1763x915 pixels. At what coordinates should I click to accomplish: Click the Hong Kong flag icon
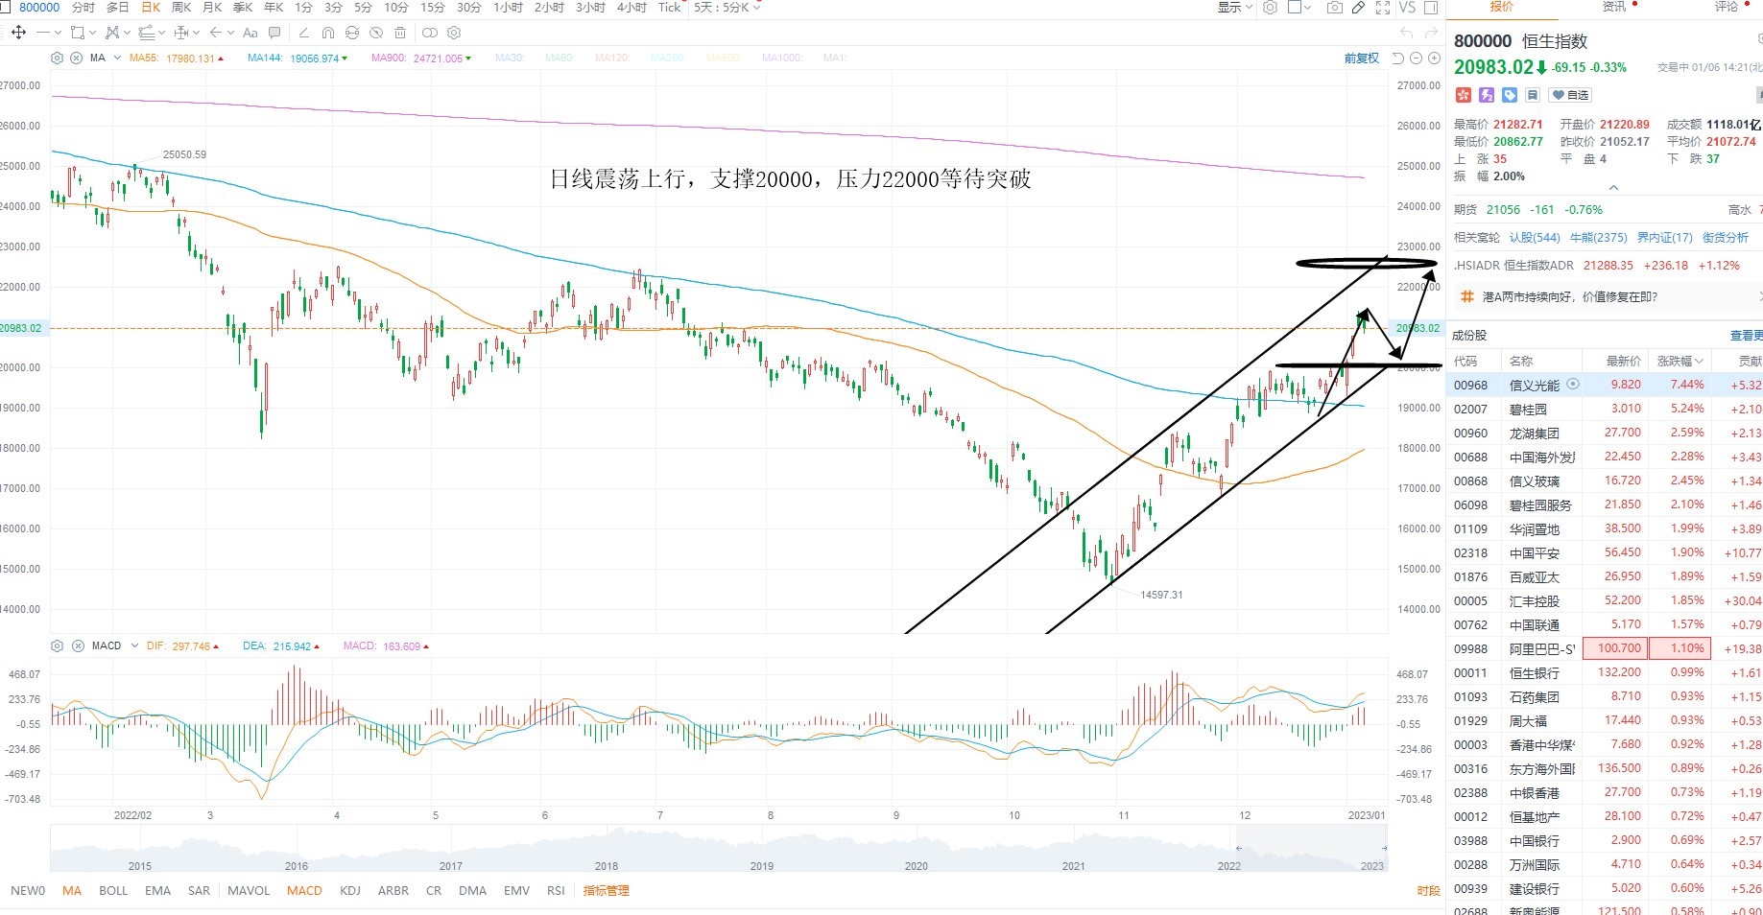1463,95
